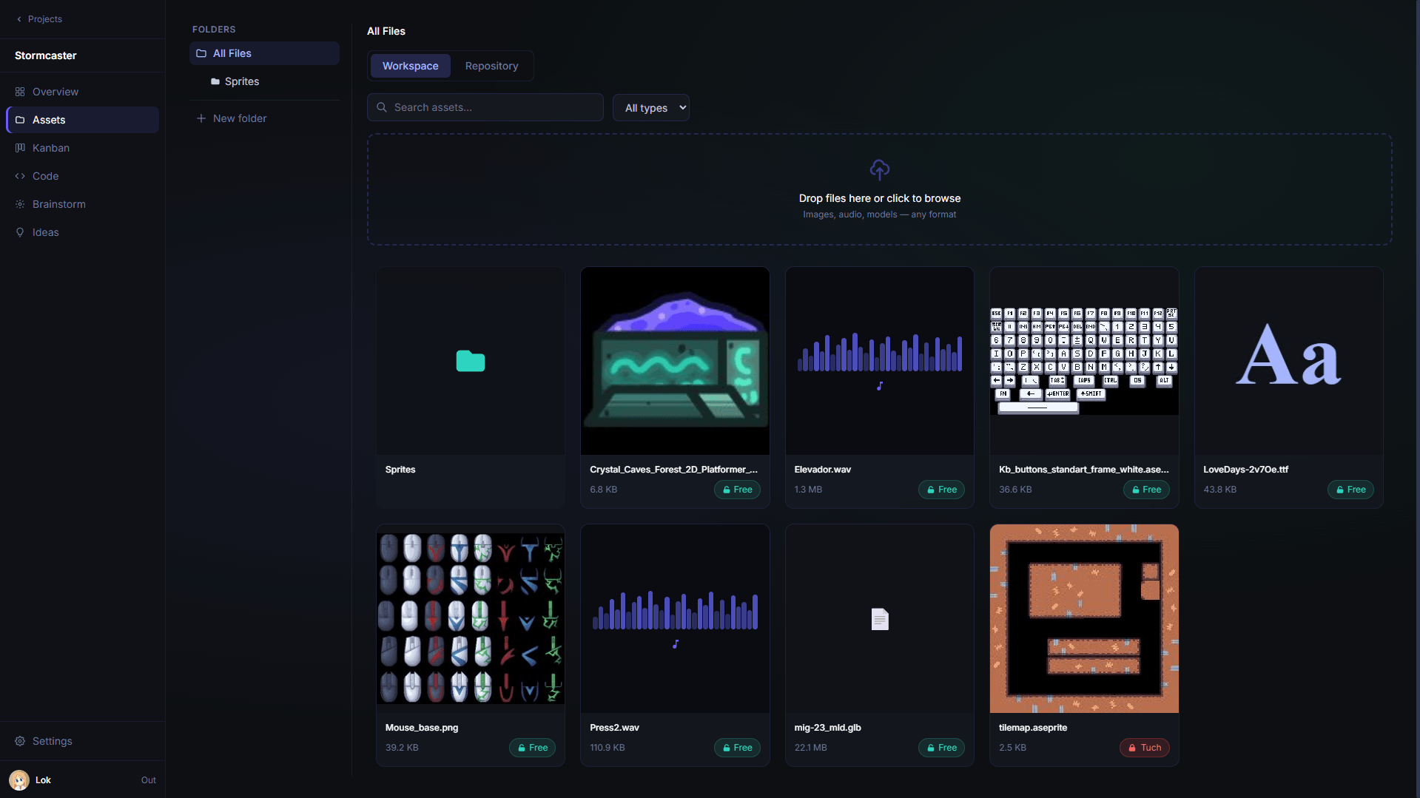Click Free lock badge on Kb_buttons file
1420x798 pixels.
(1146, 490)
